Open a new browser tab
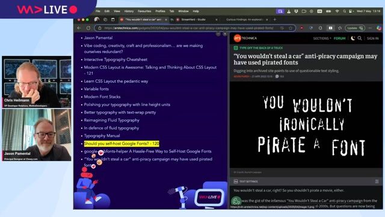Image resolution: width=385 pixels, height=217 pixels. pos(275,19)
